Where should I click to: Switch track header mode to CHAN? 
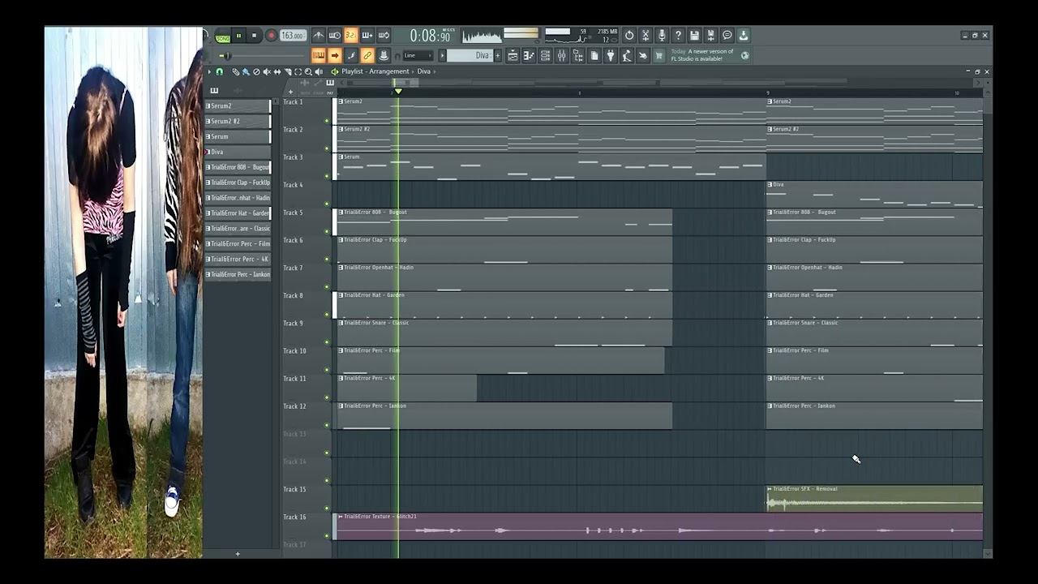(318, 92)
